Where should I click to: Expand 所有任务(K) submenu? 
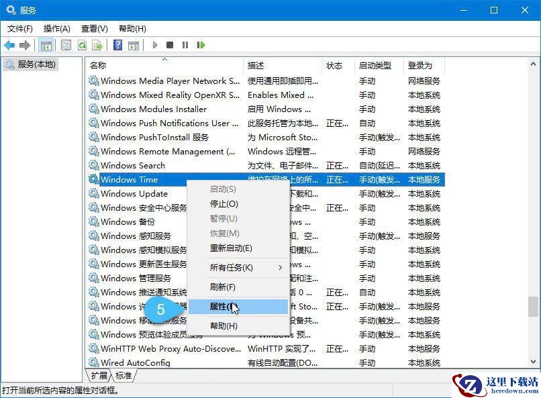point(238,268)
